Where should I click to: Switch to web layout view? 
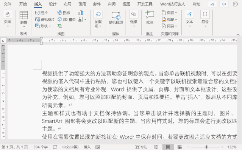180,147
